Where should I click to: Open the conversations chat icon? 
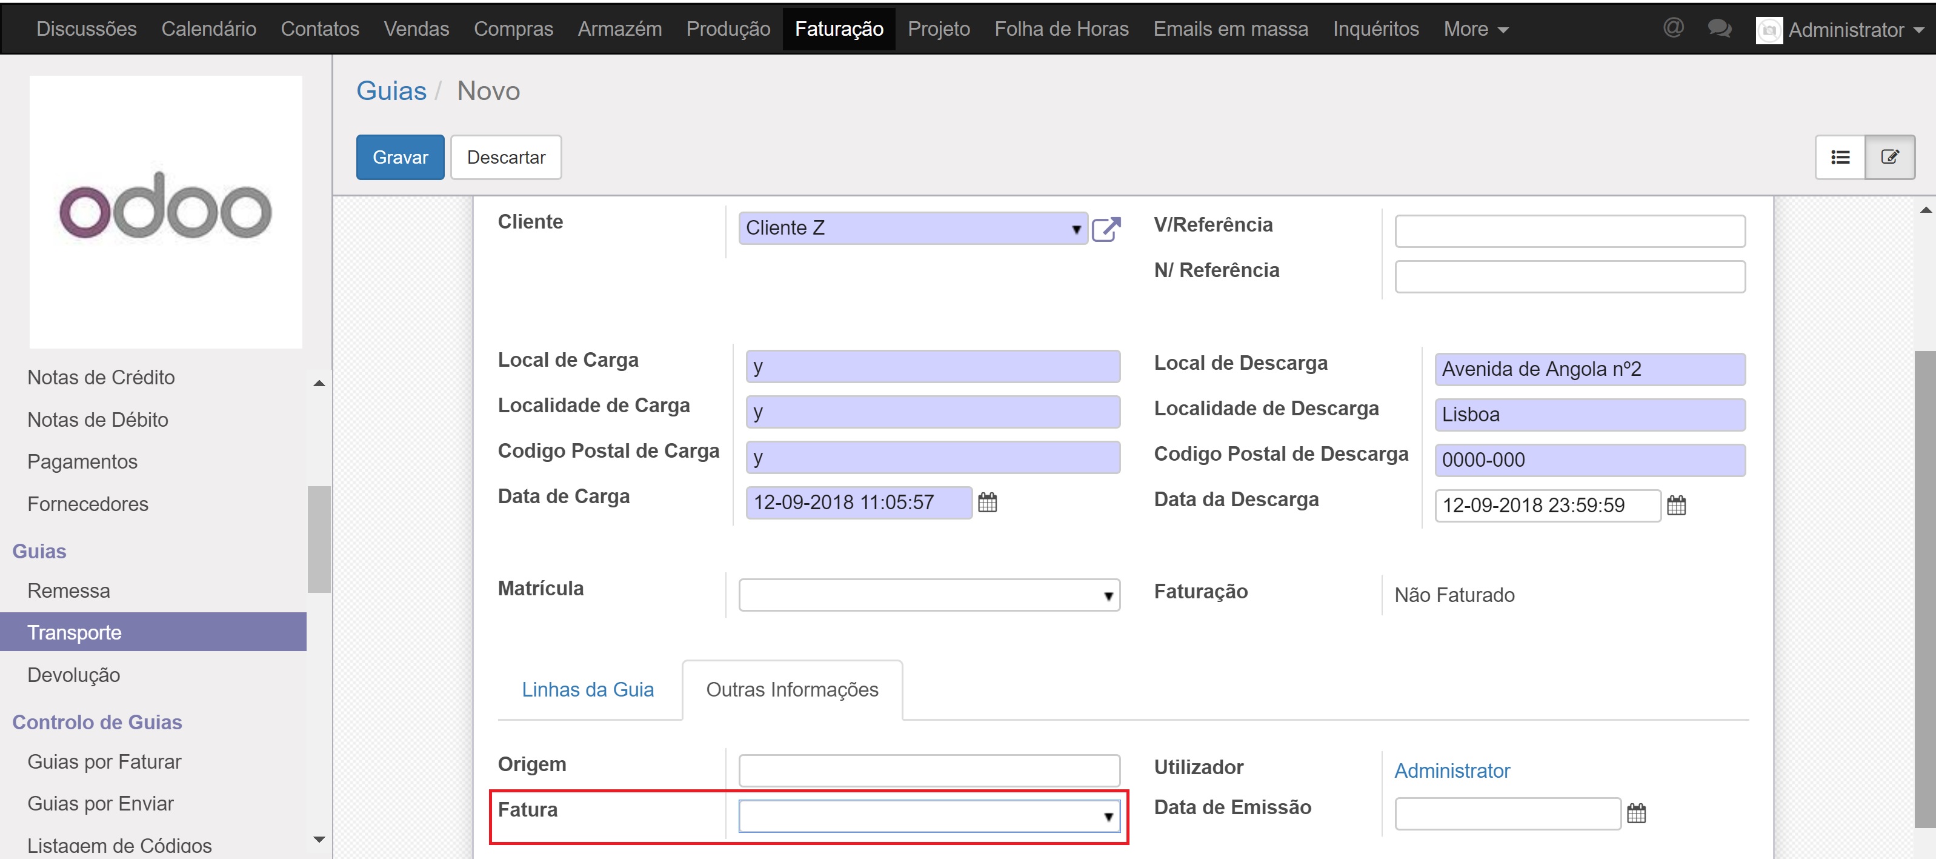pyautogui.click(x=1719, y=28)
